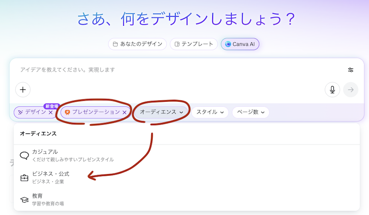Open the ページ数 dropdown

tap(250, 112)
